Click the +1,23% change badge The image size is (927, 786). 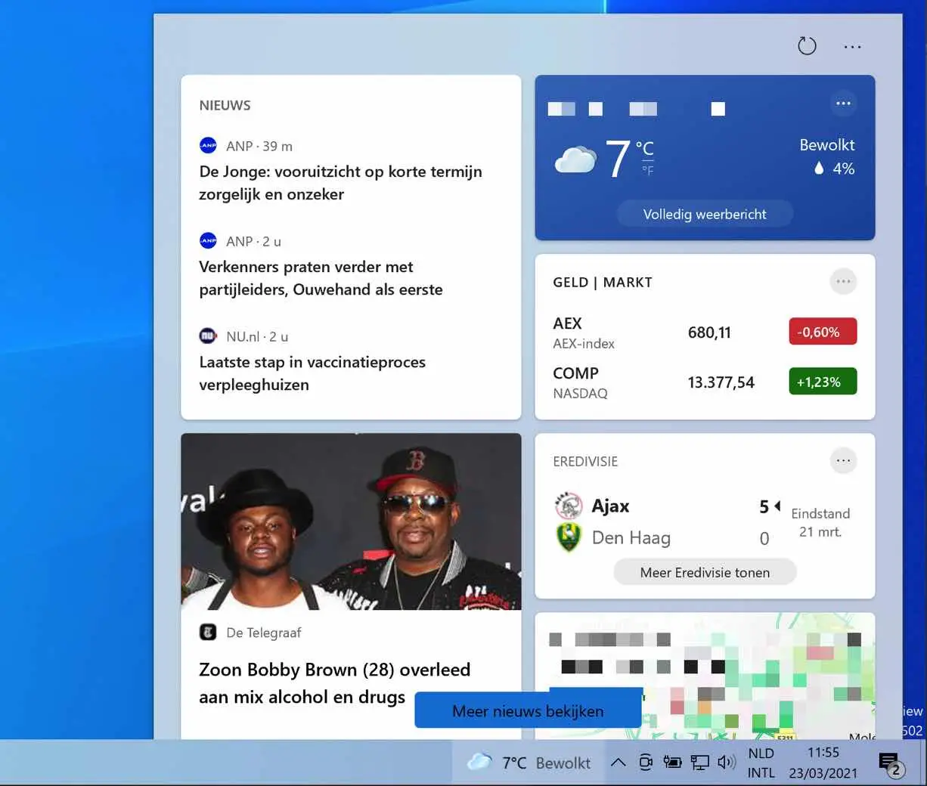823,382
